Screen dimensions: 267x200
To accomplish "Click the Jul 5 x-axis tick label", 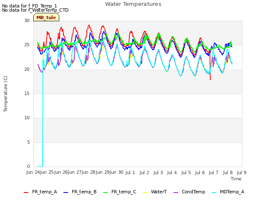I will [186, 172].
